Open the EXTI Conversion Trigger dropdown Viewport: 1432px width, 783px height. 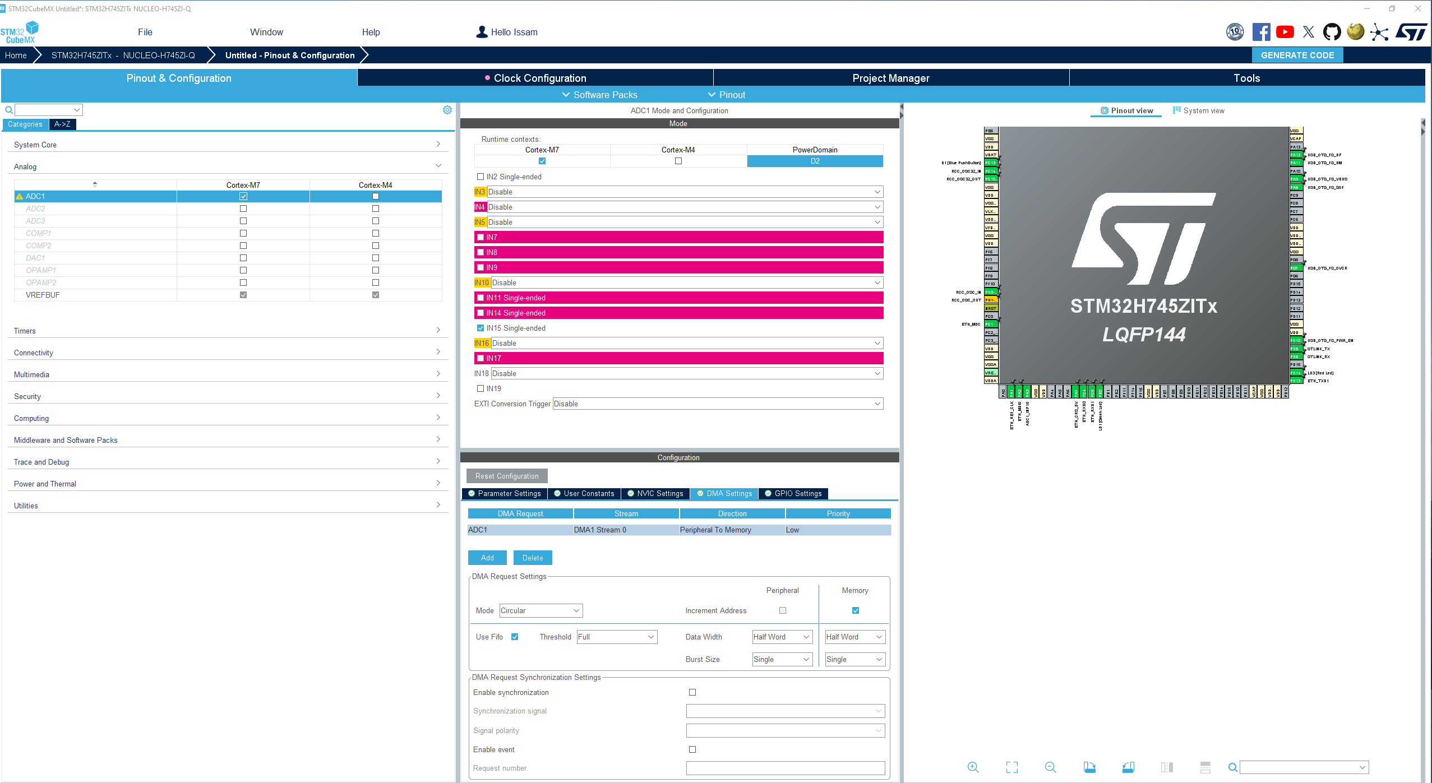718,404
